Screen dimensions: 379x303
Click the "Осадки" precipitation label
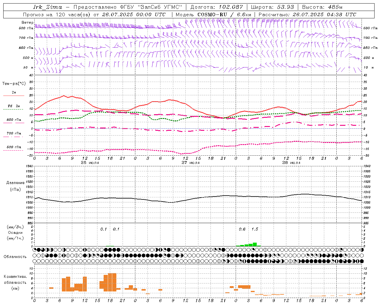(15, 233)
